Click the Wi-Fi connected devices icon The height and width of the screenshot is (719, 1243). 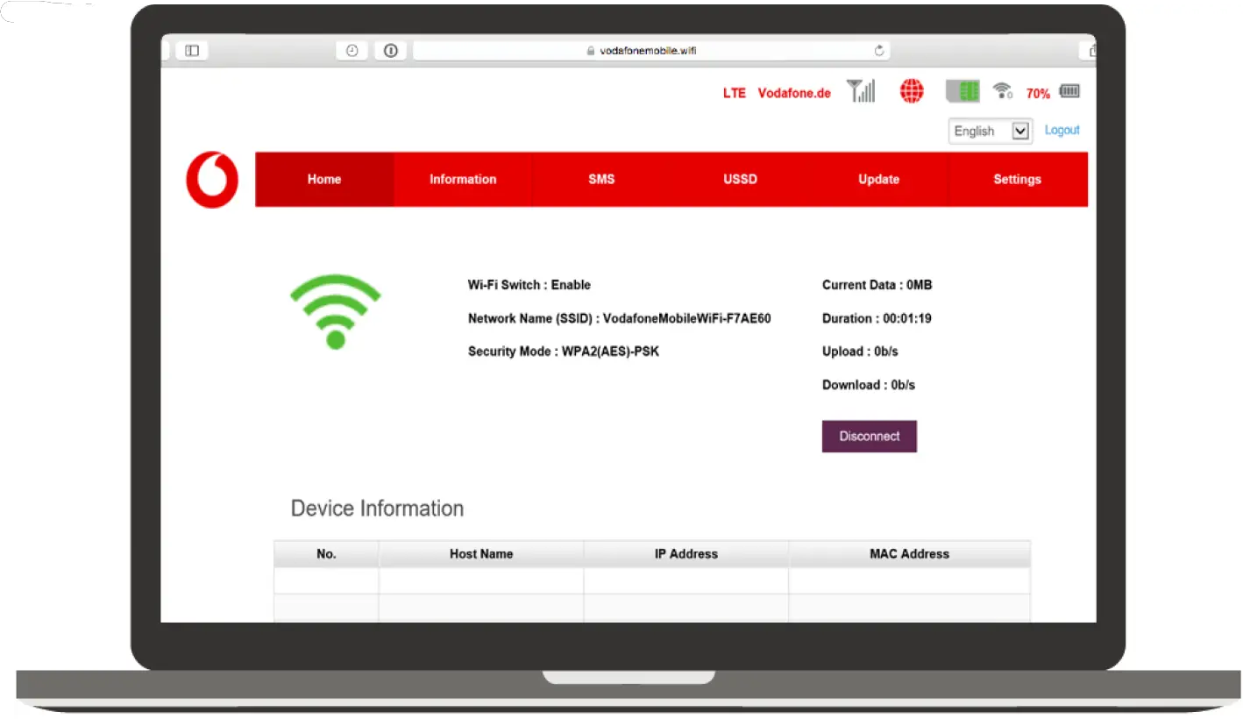(1002, 90)
